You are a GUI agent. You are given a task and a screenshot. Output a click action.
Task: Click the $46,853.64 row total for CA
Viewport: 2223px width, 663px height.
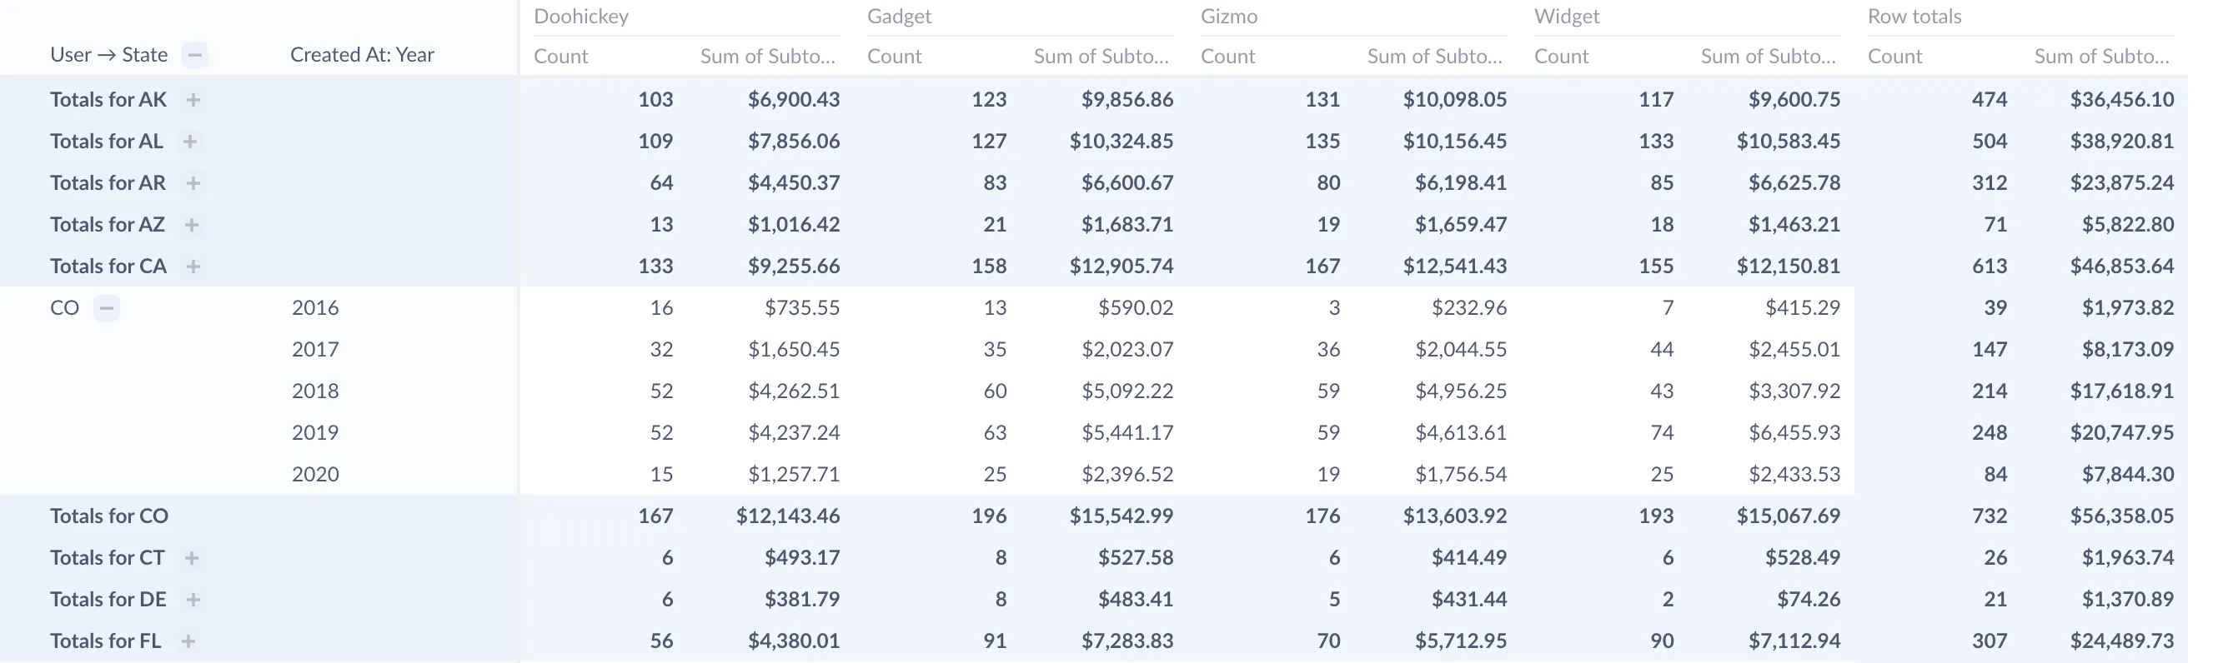pyautogui.click(x=2122, y=267)
